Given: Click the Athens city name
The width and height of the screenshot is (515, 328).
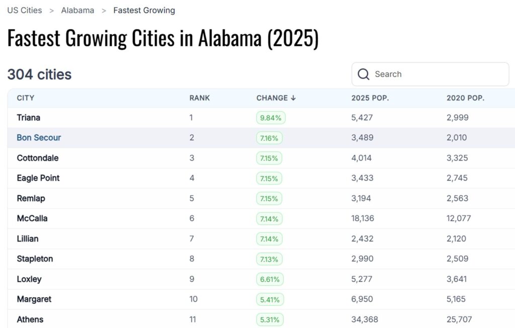Looking at the screenshot, I should pos(30,319).
